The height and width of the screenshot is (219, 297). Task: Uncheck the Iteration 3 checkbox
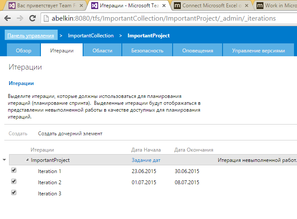tap(14, 192)
